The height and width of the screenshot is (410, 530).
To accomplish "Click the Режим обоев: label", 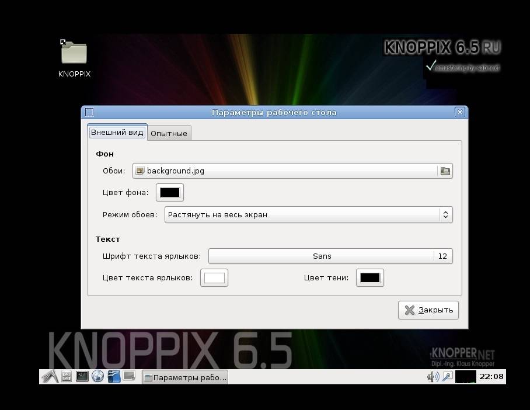I will (x=130, y=214).
